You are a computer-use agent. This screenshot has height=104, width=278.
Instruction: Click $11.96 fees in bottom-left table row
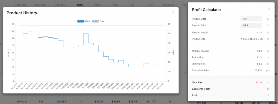(x=116, y=102)
